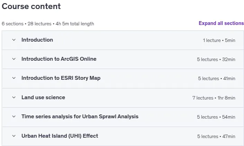244x146 pixels.
Task: Click the 5 lectures • 47min label
Action: [x=216, y=137]
